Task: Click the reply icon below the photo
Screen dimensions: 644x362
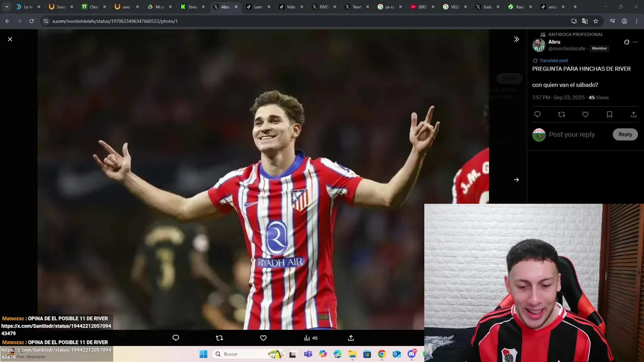Action: [x=176, y=338]
